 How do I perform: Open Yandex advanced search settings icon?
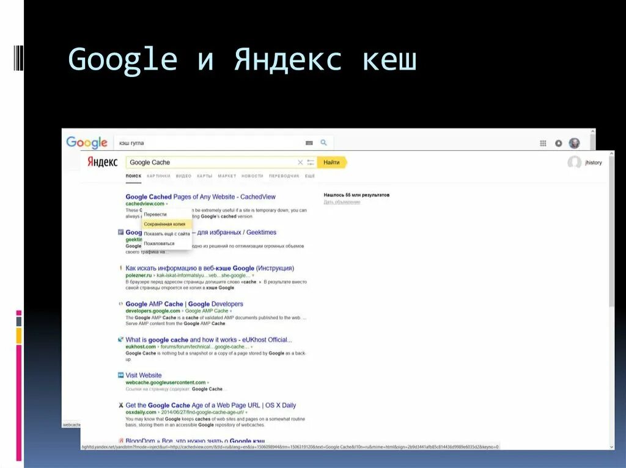click(311, 162)
